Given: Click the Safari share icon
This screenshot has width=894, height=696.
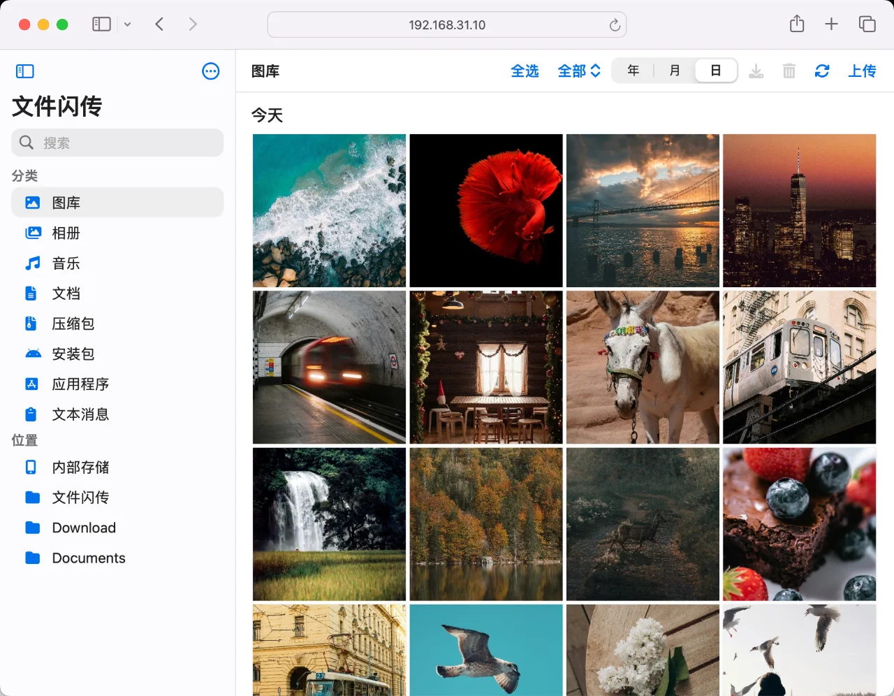Looking at the screenshot, I should pyautogui.click(x=797, y=24).
